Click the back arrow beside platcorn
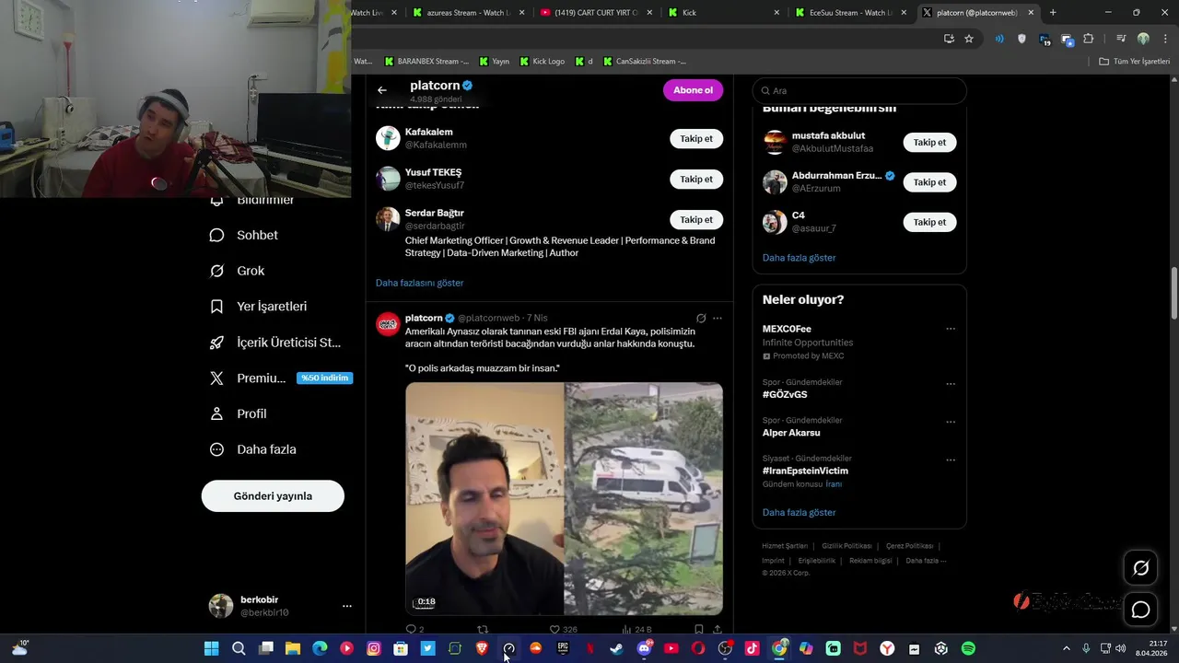The width and height of the screenshot is (1179, 663). point(382,90)
